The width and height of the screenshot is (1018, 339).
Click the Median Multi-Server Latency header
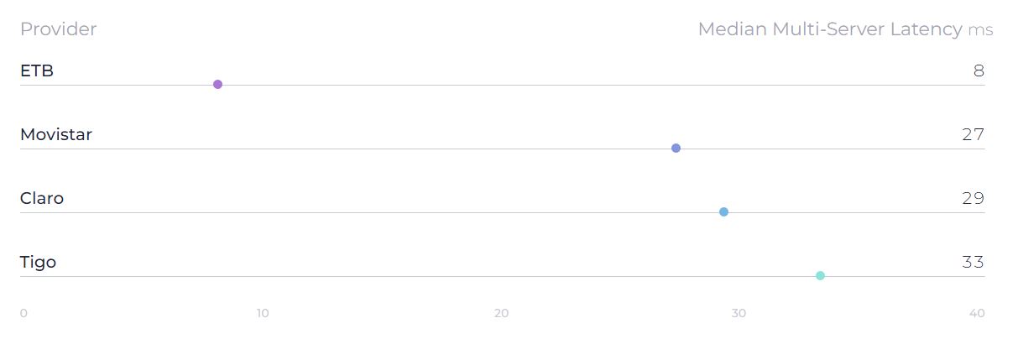tap(830, 29)
